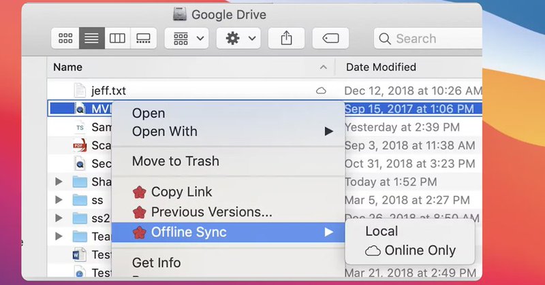Click the Offline Sync submenu arrow

pyautogui.click(x=329, y=232)
